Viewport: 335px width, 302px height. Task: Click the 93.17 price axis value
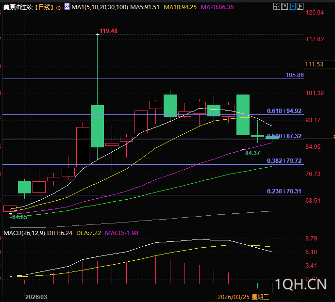313,120
